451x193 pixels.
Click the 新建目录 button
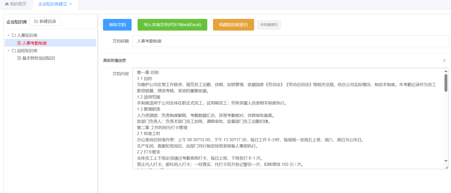tap(45, 22)
